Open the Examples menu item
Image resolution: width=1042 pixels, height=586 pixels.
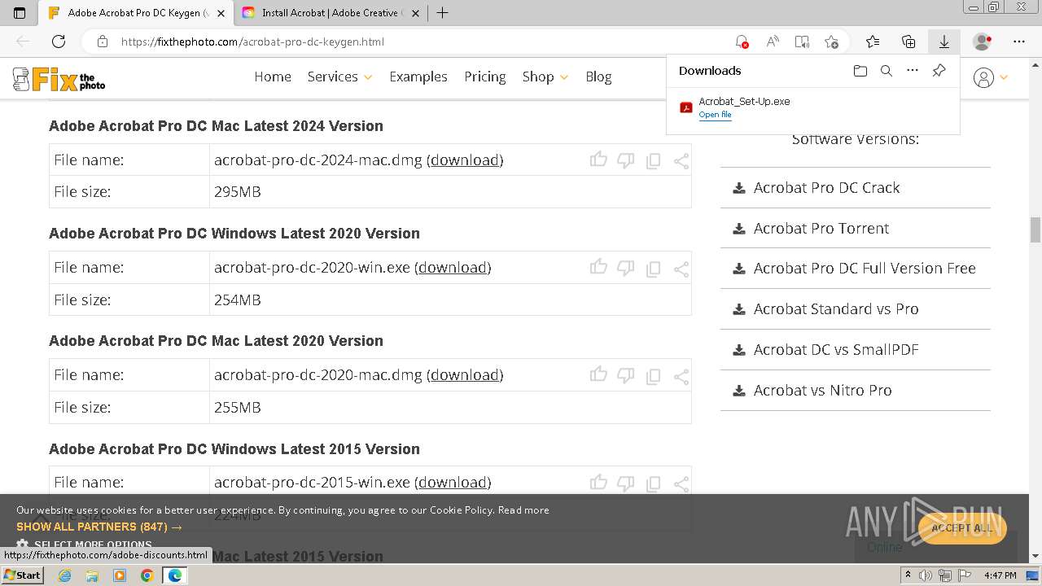(x=418, y=77)
